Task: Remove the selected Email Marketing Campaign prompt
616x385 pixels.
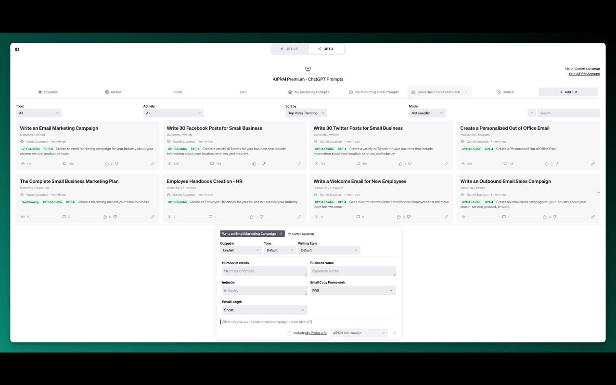Action: [x=281, y=234]
